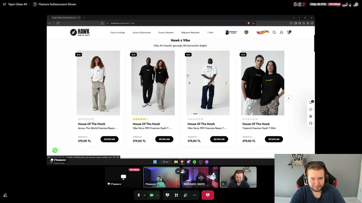Show the next product image on the third card
This screenshot has width=362, height=203.
click(x=226, y=83)
